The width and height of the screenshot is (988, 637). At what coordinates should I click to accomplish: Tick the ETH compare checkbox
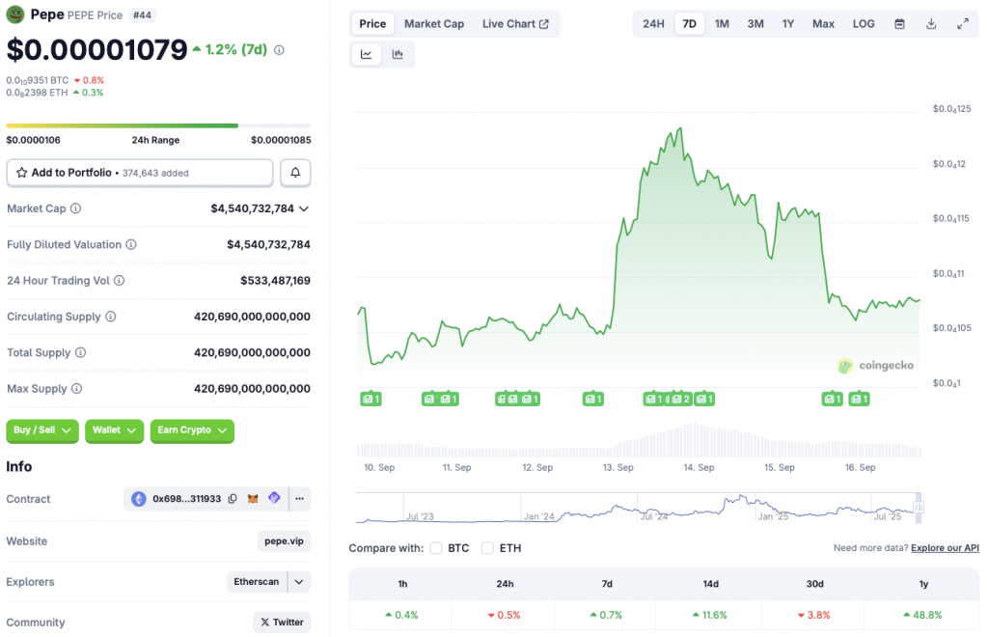[x=487, y=548]
